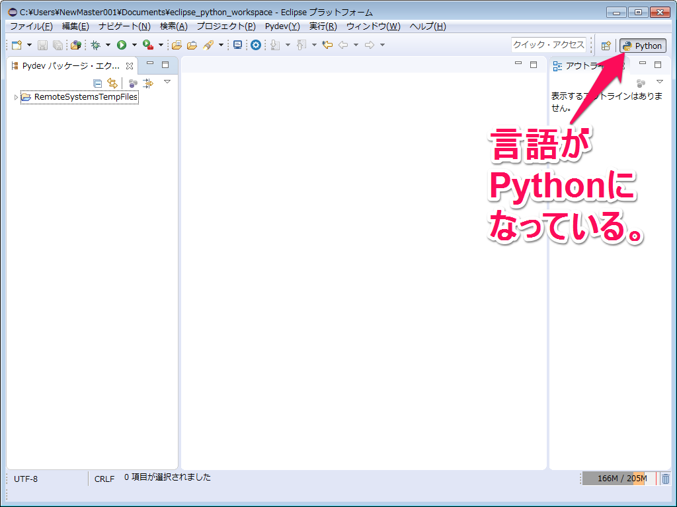Click the Save icon in the toolbar
Viewport: 677px width, 507px height.
coord(41,45)
